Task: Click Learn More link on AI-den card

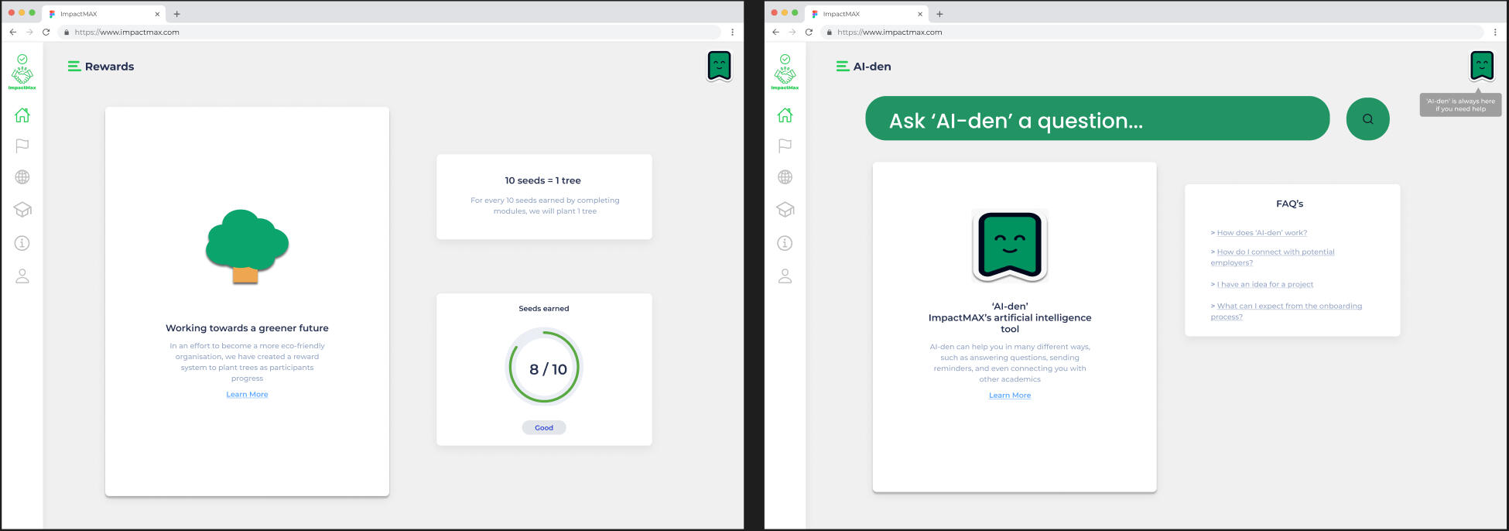Action: point(1010,396)
